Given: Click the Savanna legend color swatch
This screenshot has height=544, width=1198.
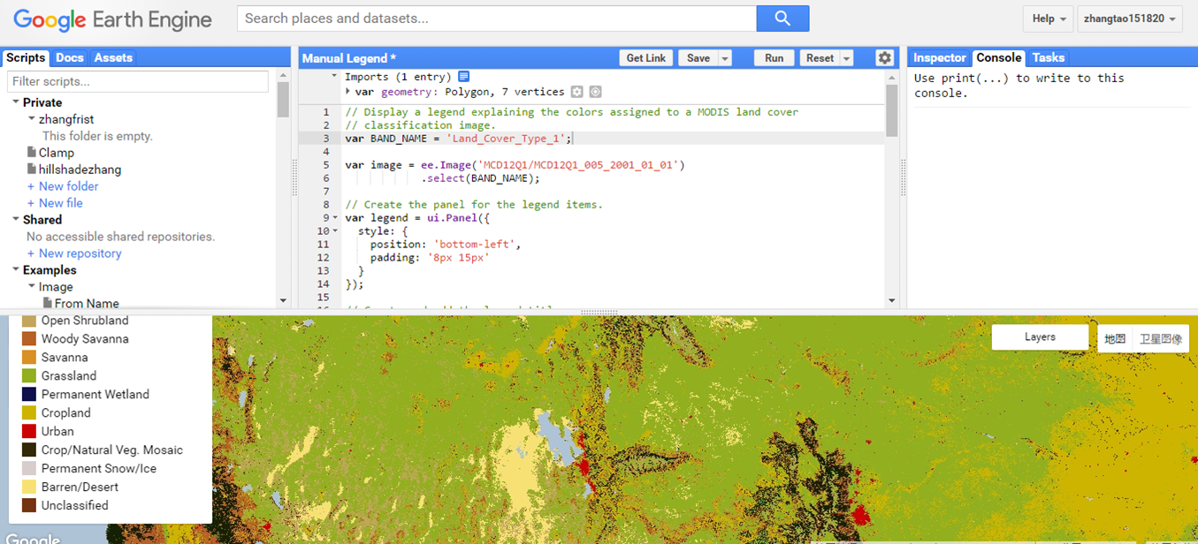Looking at the screenshot, I should [29, 358].
